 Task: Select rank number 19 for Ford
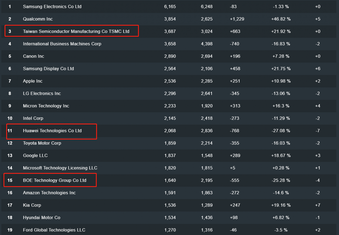coord(10,230)
